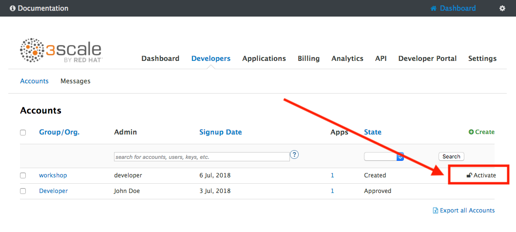Switch to the Messages sub-tab
This screenshot has width=516, height=232.
pyautogui.click(x=76, y=81)
